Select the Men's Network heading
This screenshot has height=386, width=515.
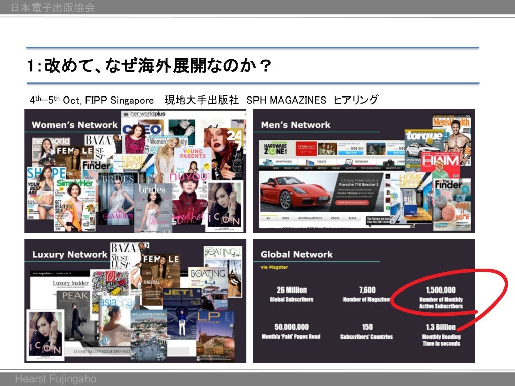tap(296, 125)
